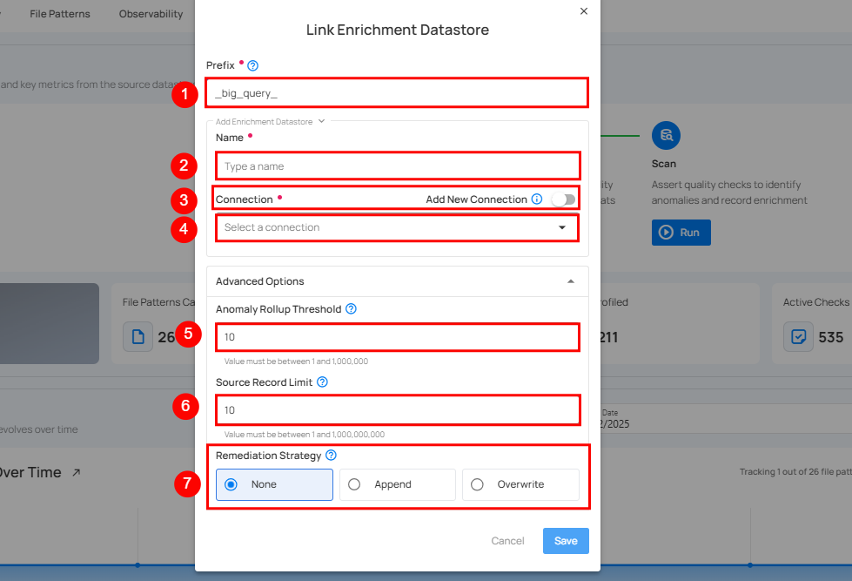This screenshot has height=581, width=852.
Task: Focus the Prefix input field
Action: 397,93
